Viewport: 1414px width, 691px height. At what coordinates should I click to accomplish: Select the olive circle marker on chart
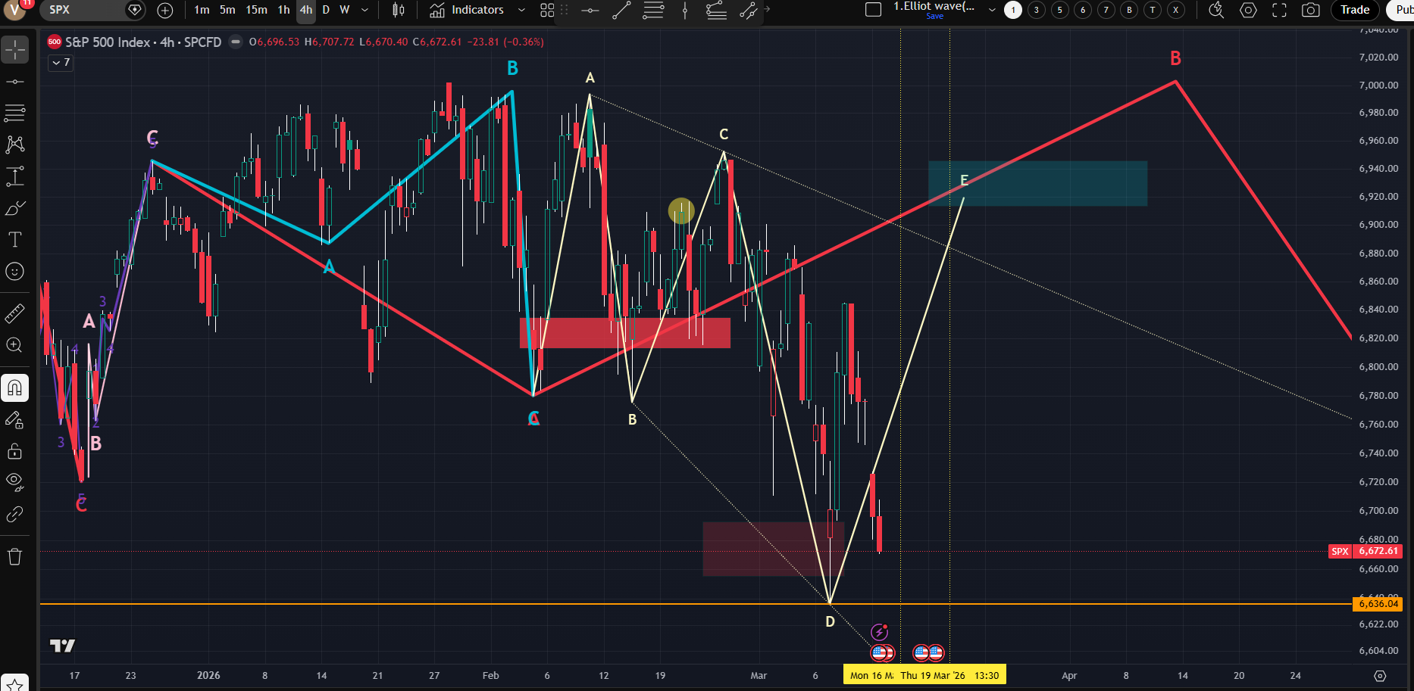pos(681,211)
